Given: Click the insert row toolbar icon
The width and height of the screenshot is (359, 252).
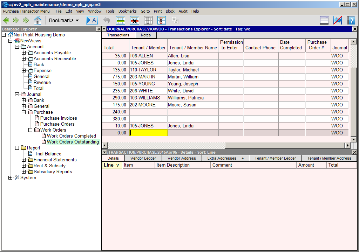Looking at the screenshot, I should point(121,20).
